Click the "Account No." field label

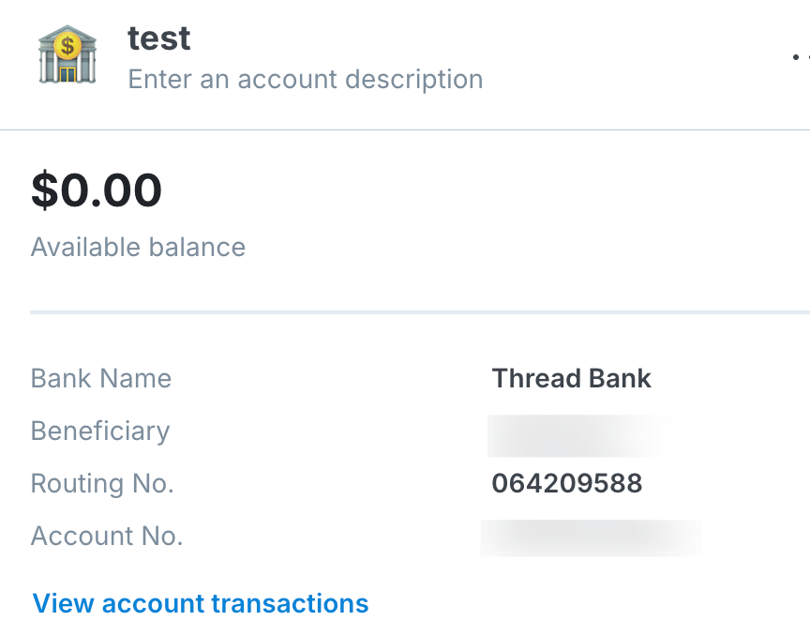click(x=107, y=537)
